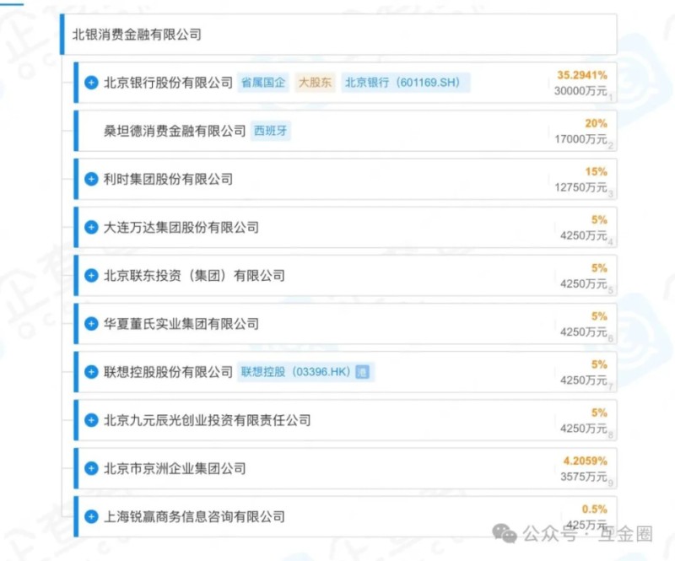Click the 省属国企 tag
Image resolution: width=675 pixels, height=561 pixels.
tap(263, 83)
